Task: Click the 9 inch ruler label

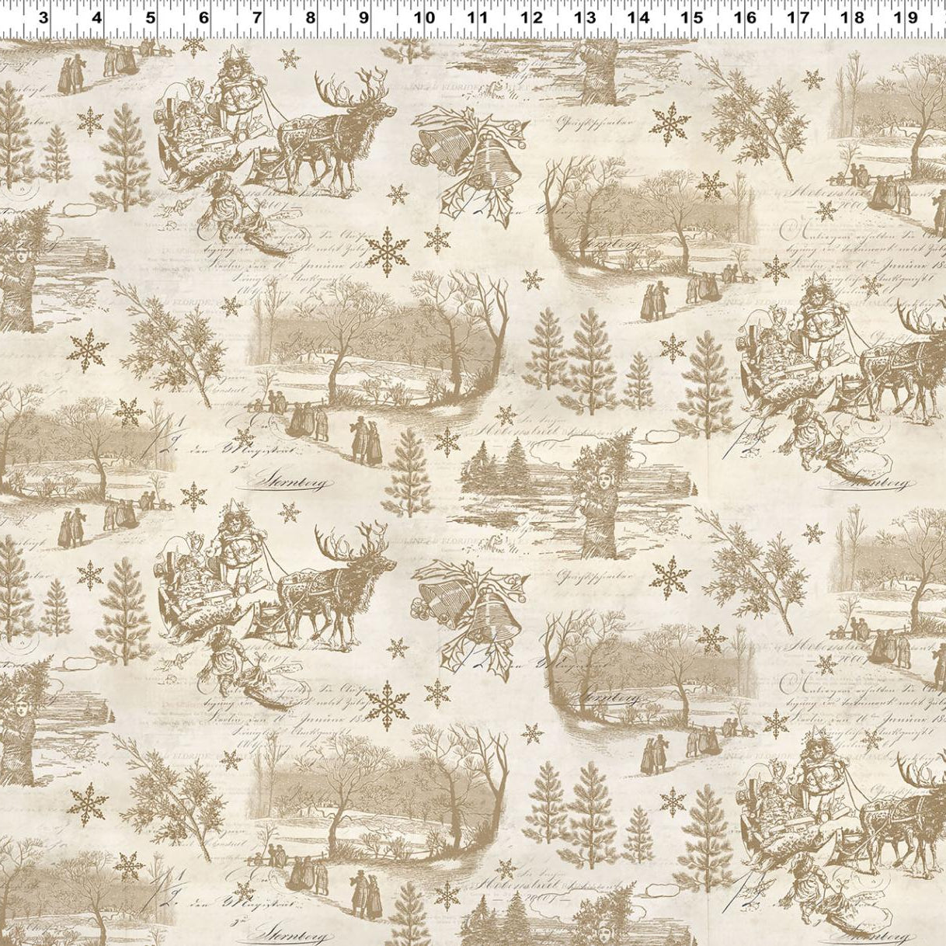Action: 364,17
